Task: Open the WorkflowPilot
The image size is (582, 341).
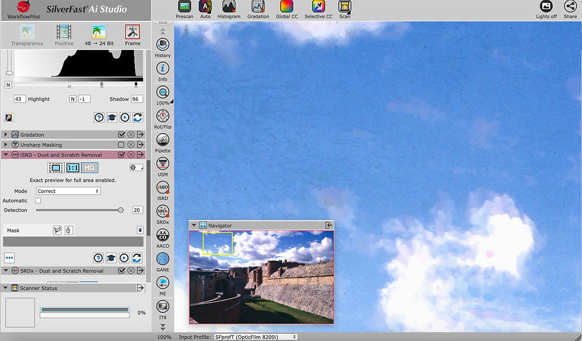Action: click(x=23, y=10)
